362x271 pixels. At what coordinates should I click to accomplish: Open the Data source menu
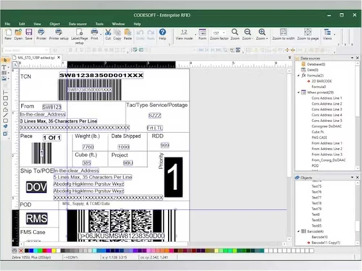[77, 24]
